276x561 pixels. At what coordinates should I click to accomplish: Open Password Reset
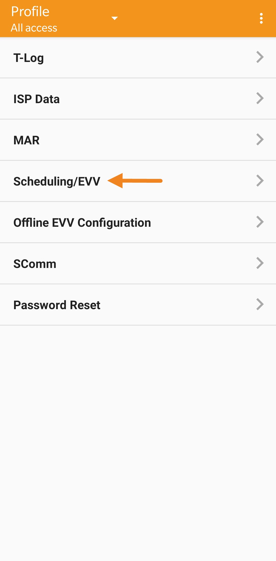click(x=57, y=305)
